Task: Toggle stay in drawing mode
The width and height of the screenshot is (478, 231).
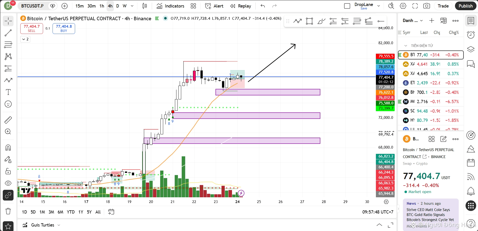Action: pyautogui.click(x=8, y=159)
